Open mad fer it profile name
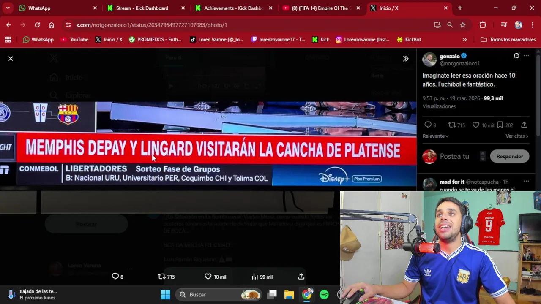This screenshot has width=541, height=304. (452, 182)
